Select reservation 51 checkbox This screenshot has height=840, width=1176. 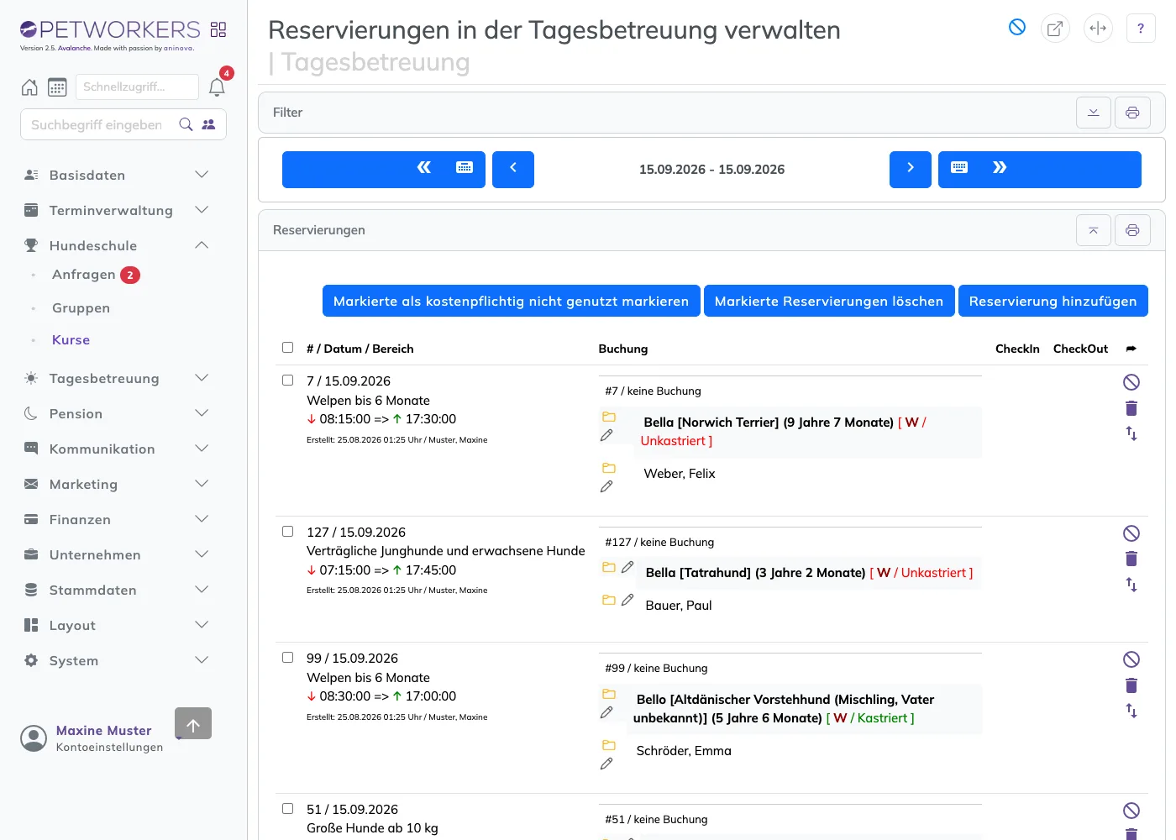(287, 808)
